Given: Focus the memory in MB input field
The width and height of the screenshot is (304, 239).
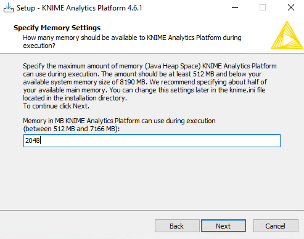Looking at the screenshot, I should (152, 140).
